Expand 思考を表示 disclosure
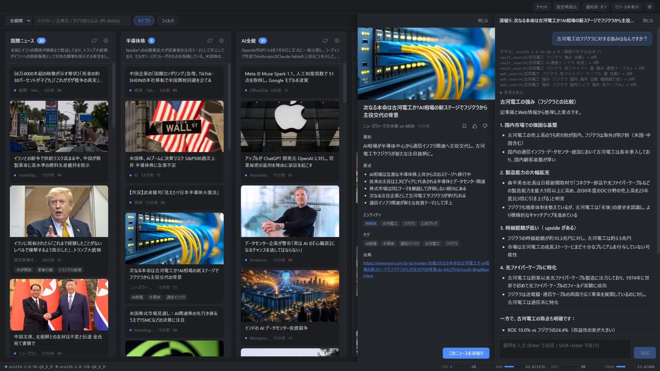The image size is (660, 371). tap(512, 92)
